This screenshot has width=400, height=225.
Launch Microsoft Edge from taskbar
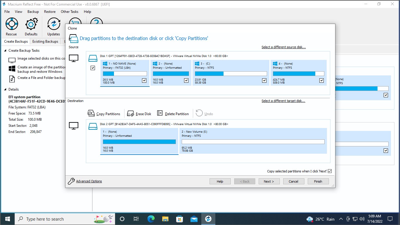(151, 219)
